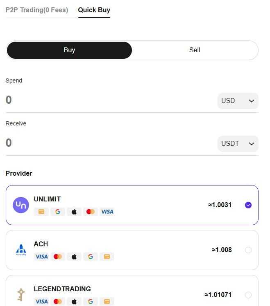Switch to the Quick Buy tab
Screen dimensions: 270x306
94,10
